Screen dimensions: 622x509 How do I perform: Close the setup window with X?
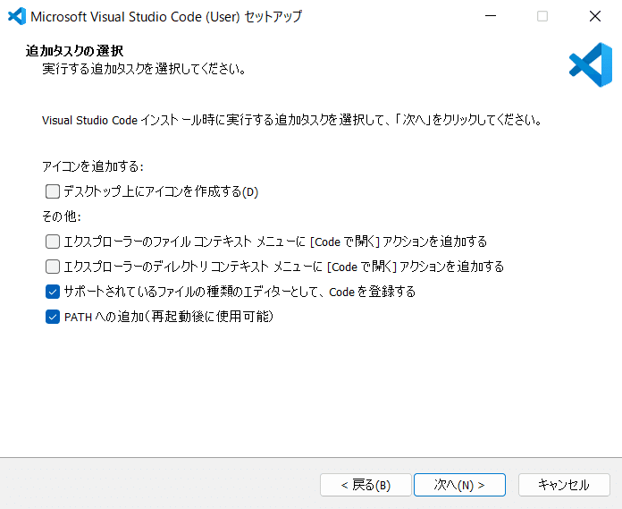595,16
